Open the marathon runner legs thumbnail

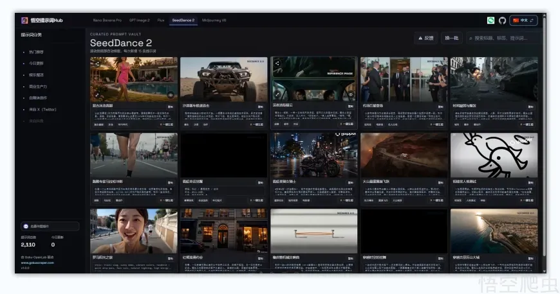click(x=134, y=155)
